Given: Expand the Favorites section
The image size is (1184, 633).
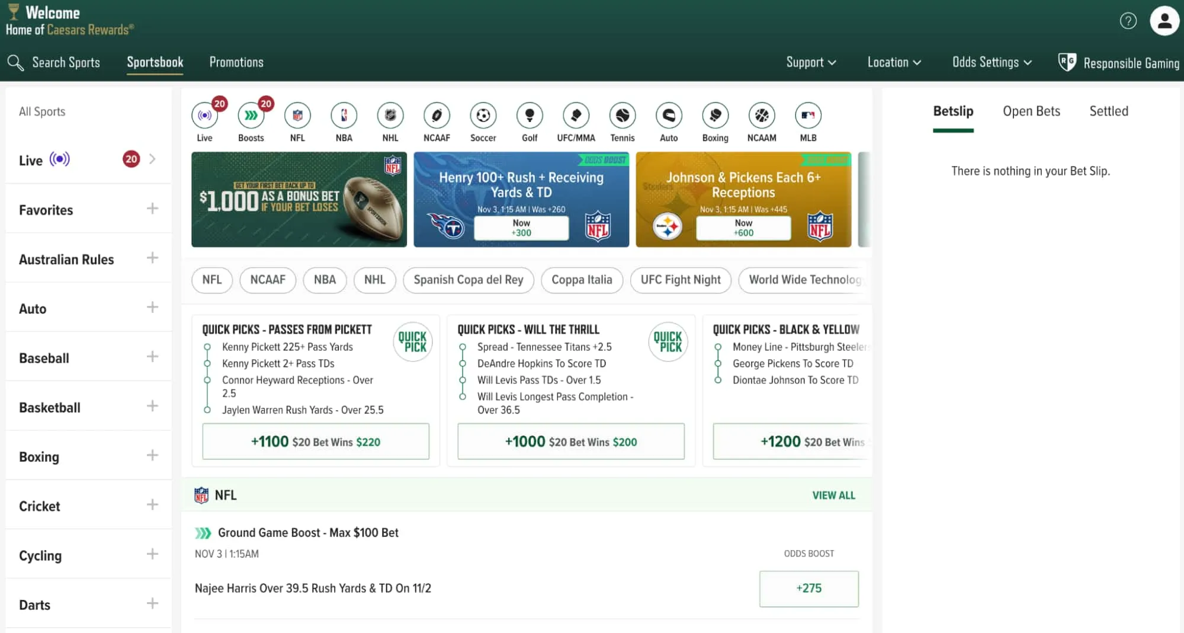Looking at the screenshot, I should click(x=152, y=209).
